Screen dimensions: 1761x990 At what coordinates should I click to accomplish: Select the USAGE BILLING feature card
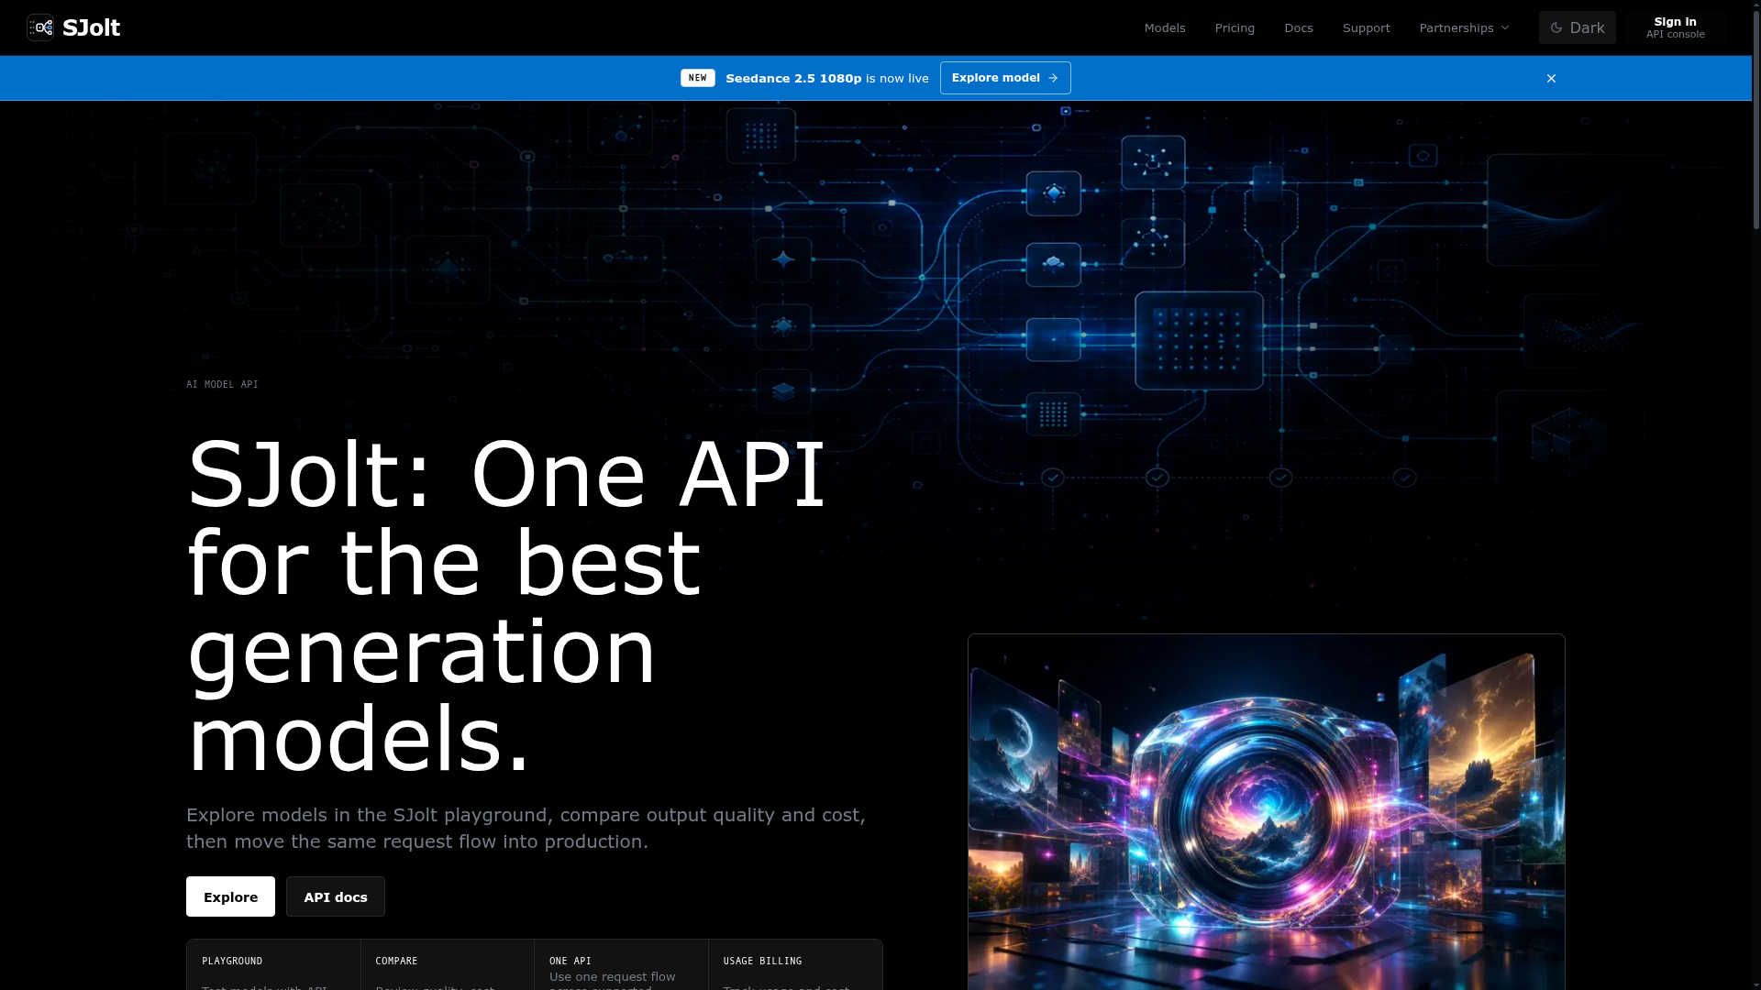pos(795,964)
